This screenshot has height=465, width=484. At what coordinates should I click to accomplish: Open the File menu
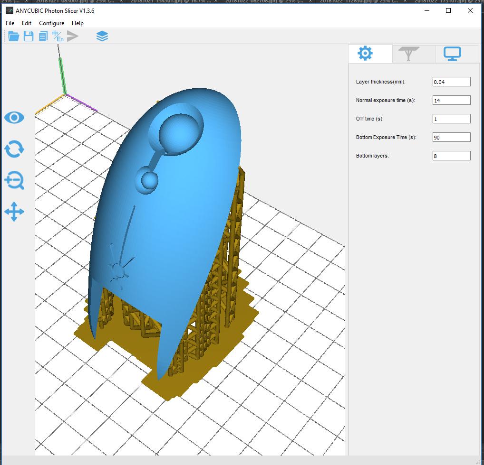point(10,23)
